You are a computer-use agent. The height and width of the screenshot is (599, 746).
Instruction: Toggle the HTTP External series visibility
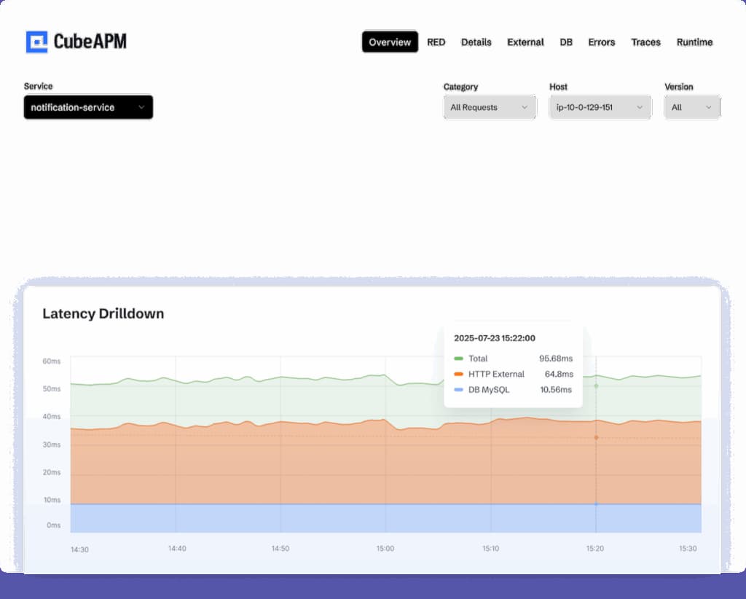click(495, 374)
